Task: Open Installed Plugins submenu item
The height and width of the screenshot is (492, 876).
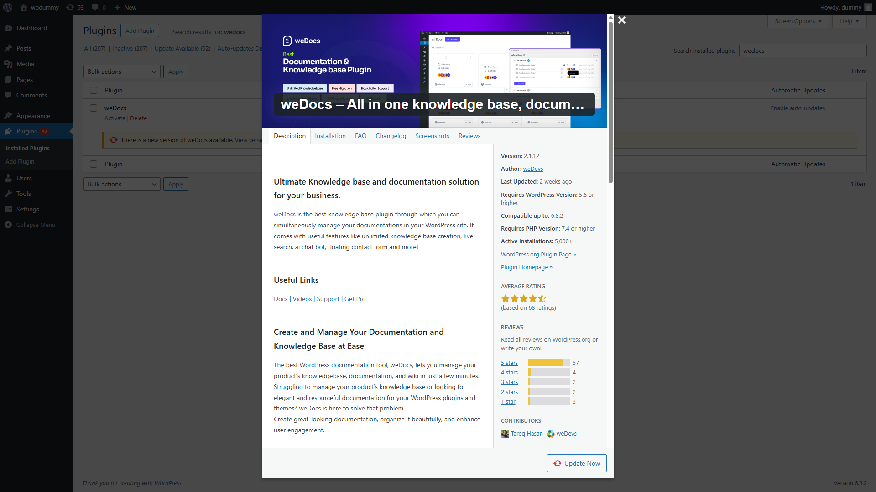Action: [27, 148]
